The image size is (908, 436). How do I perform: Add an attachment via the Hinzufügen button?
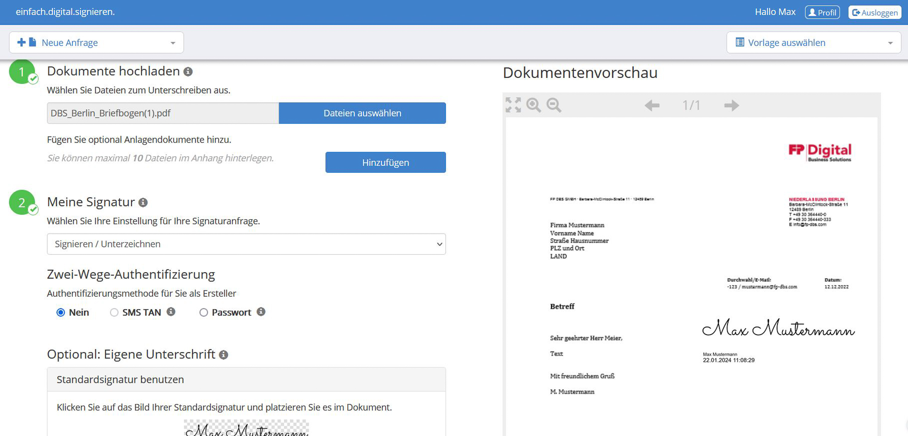coord(385,162)
